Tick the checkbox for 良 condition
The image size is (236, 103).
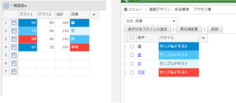point(132,55)
